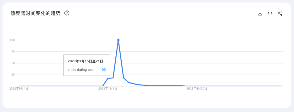Viewport: 294px width, 112px height.
Task: Click the 2023年4月30日 x-axis label
Action: click(197, 88)
